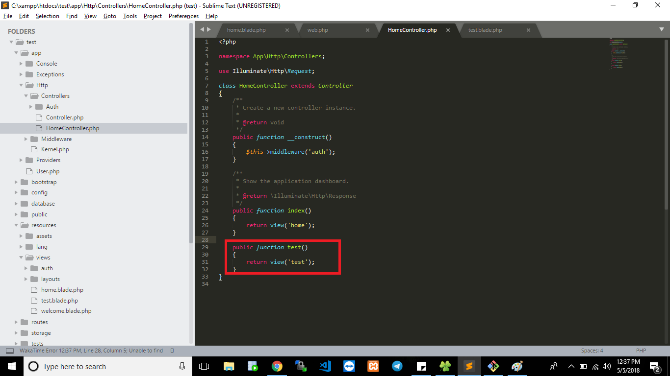Click the battery tray icon
The height and width of the screenshot is (376, 670).
tap(584, 366)
